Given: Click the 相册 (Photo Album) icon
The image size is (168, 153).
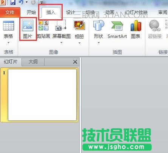Looking at the screenshot, I should pos(79,26).
